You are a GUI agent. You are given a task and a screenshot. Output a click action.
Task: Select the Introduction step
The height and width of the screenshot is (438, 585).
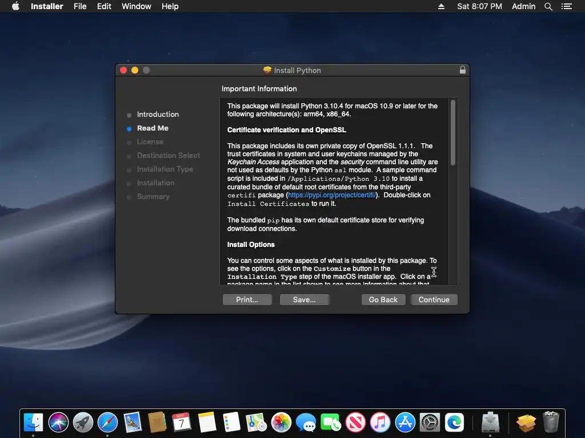158,114
